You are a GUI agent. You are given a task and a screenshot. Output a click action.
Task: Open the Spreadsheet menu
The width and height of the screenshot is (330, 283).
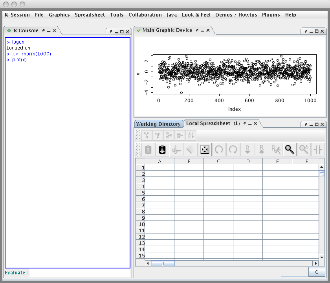90,15
